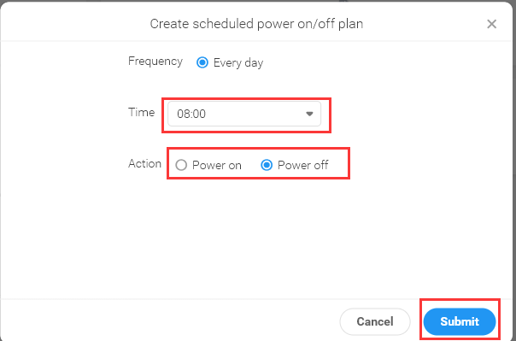Viewport: 516px width, 341px height.
Task: Click the blank footer area left of Cancel
Action: 165,321
